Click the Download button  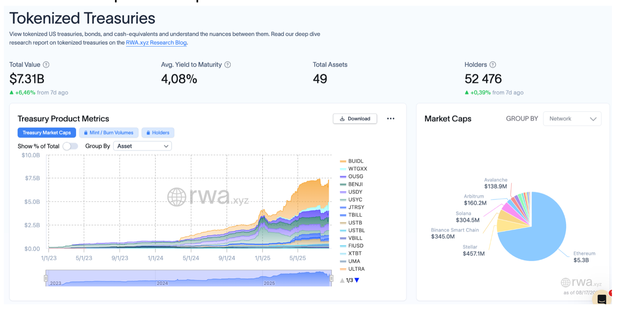click(x=355, y=119)
